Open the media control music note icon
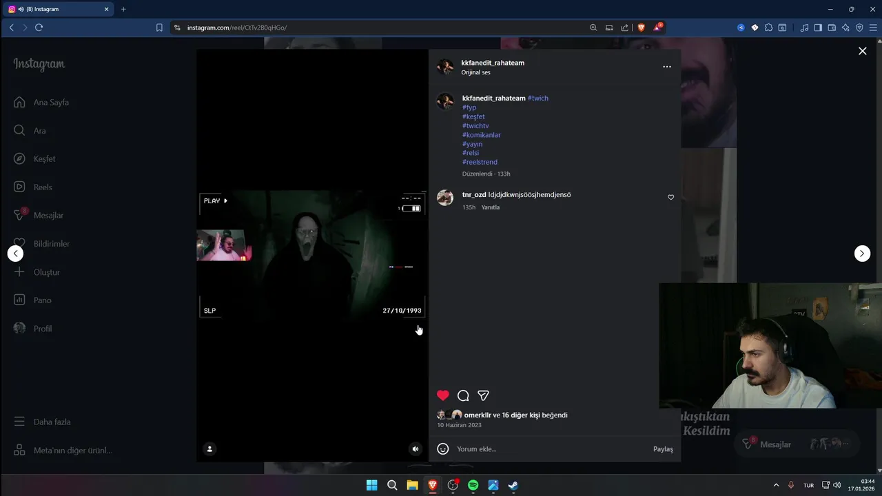882x496 pixels. click(804, 28)
